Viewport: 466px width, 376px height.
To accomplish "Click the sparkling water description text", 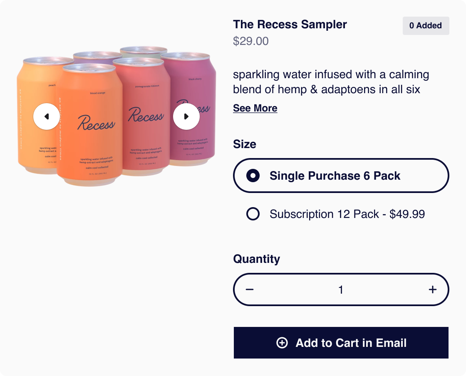I will [x=331, y=82].
